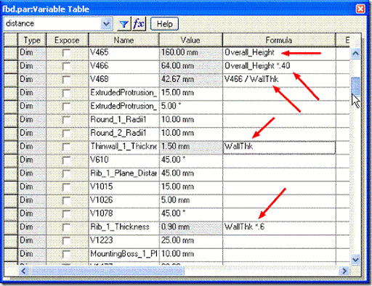Image resolution: width=372 pixels, height=286 pixels.
Task: Click the 160.00 mm value cell
Action: [190, 53]
